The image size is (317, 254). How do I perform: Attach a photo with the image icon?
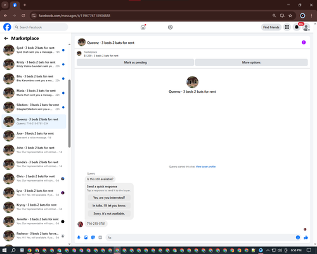[86, 237]
